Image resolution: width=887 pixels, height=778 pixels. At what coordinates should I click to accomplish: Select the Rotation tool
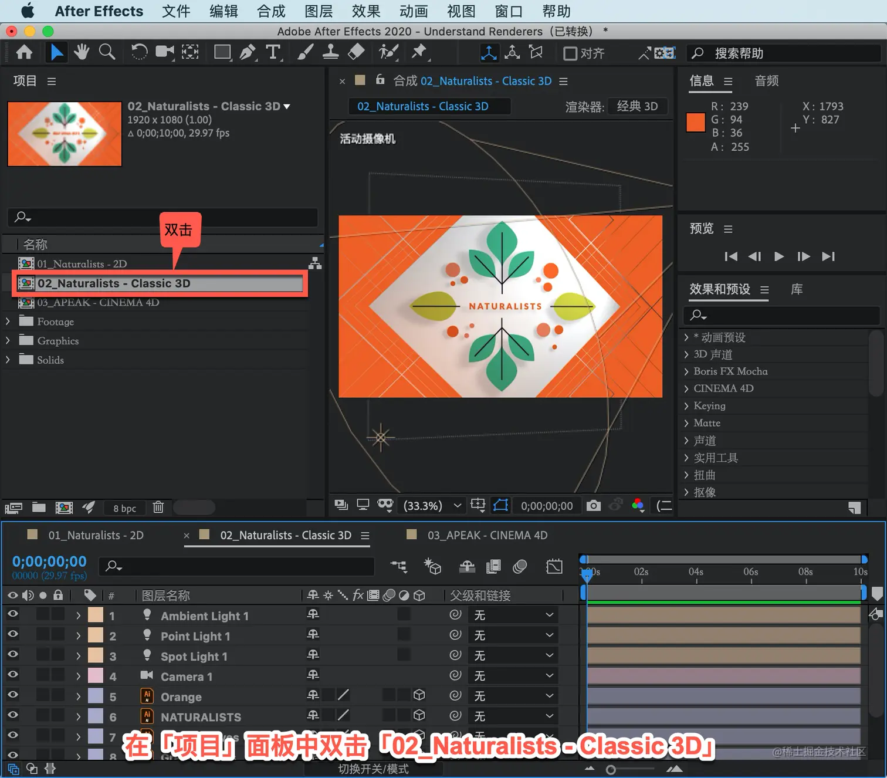coord(139,53)
